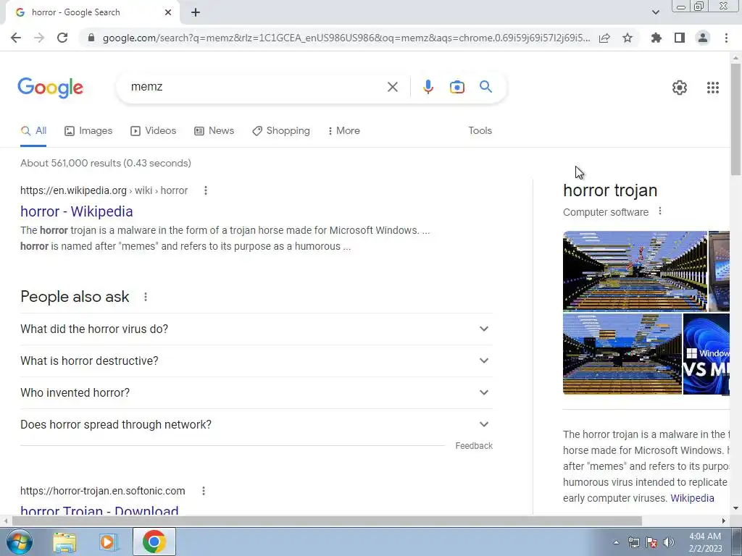Open the More search categories menu
This screenshot has height=556, width=742.
coord(344,131)
